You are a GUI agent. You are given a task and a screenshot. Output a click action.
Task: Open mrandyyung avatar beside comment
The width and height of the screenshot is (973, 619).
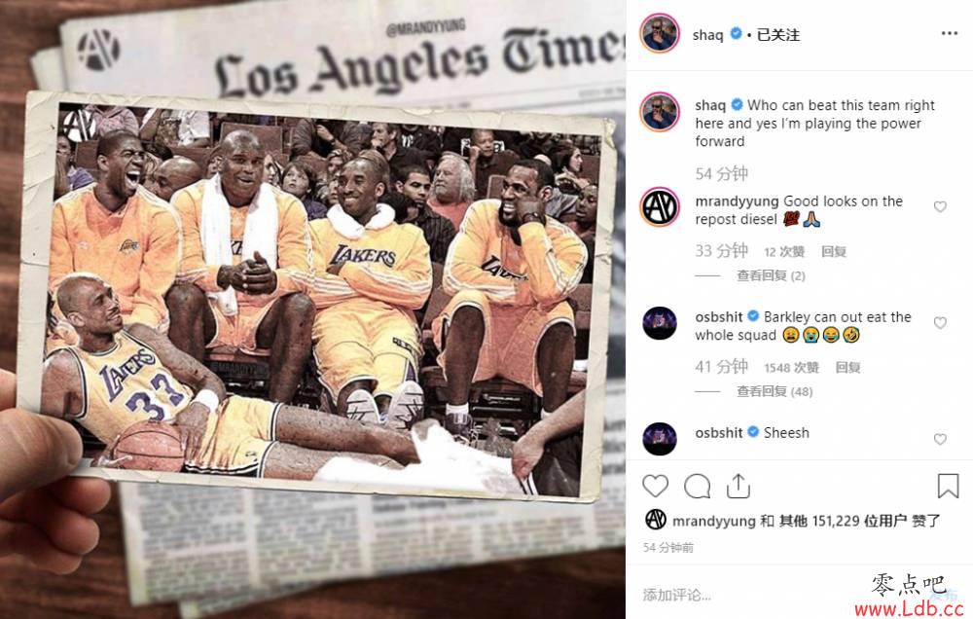660,206
